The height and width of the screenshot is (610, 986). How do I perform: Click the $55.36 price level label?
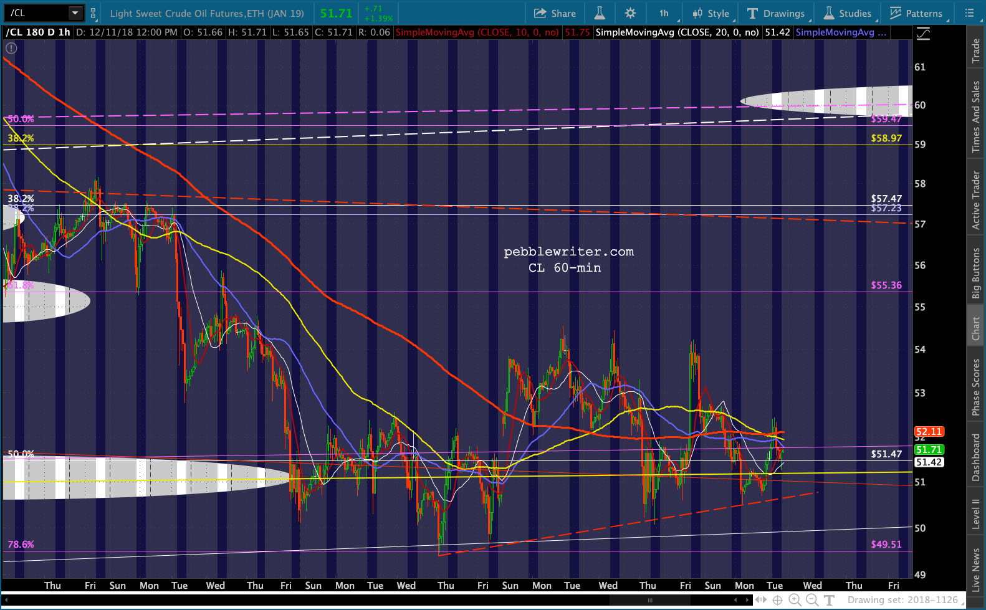[886, 285]
